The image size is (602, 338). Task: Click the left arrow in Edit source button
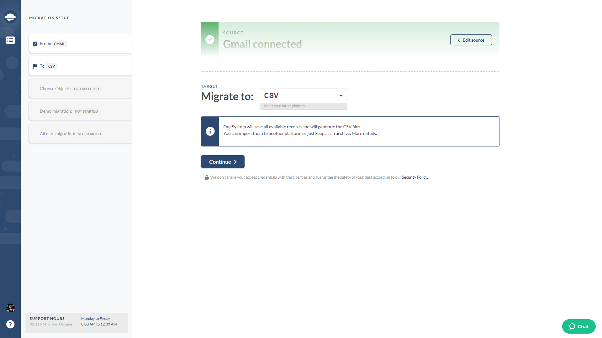[x=458, y=40]
